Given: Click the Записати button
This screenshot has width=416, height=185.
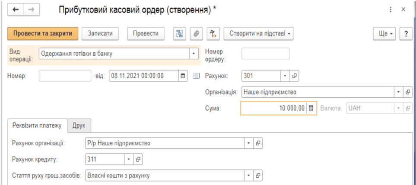Looking at the screenshot, I should point(100,34).
